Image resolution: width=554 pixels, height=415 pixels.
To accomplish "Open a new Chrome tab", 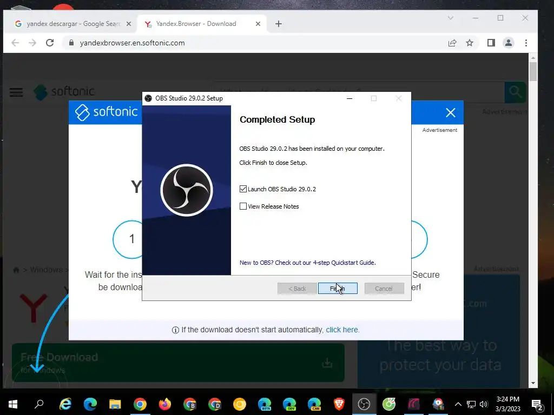I will tap(279, 24).
